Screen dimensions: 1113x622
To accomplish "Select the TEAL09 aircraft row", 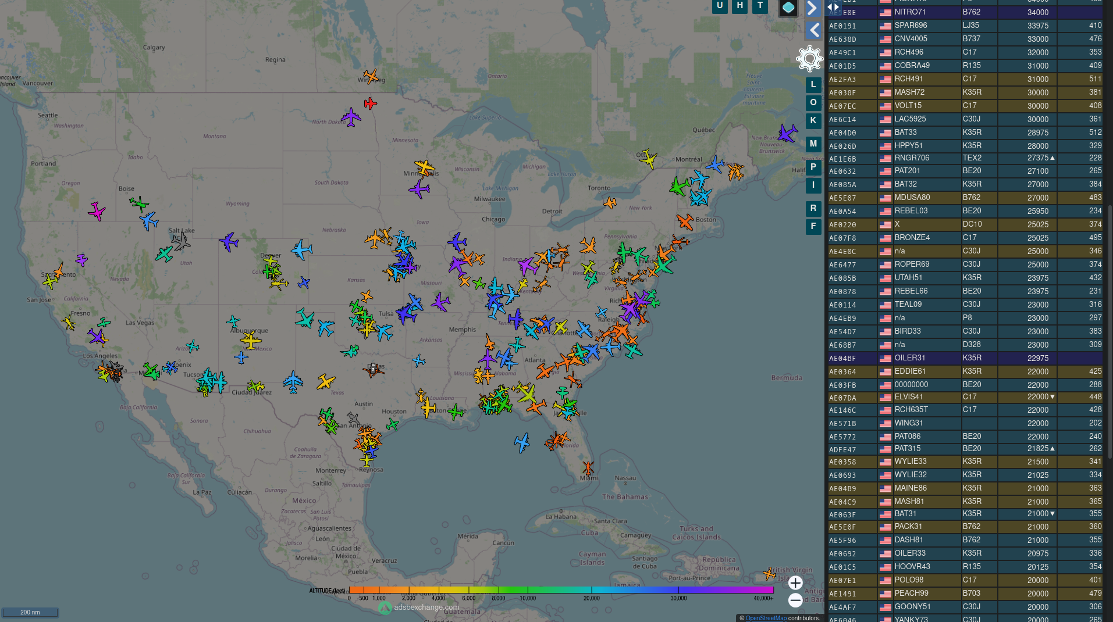I will 965,305.
